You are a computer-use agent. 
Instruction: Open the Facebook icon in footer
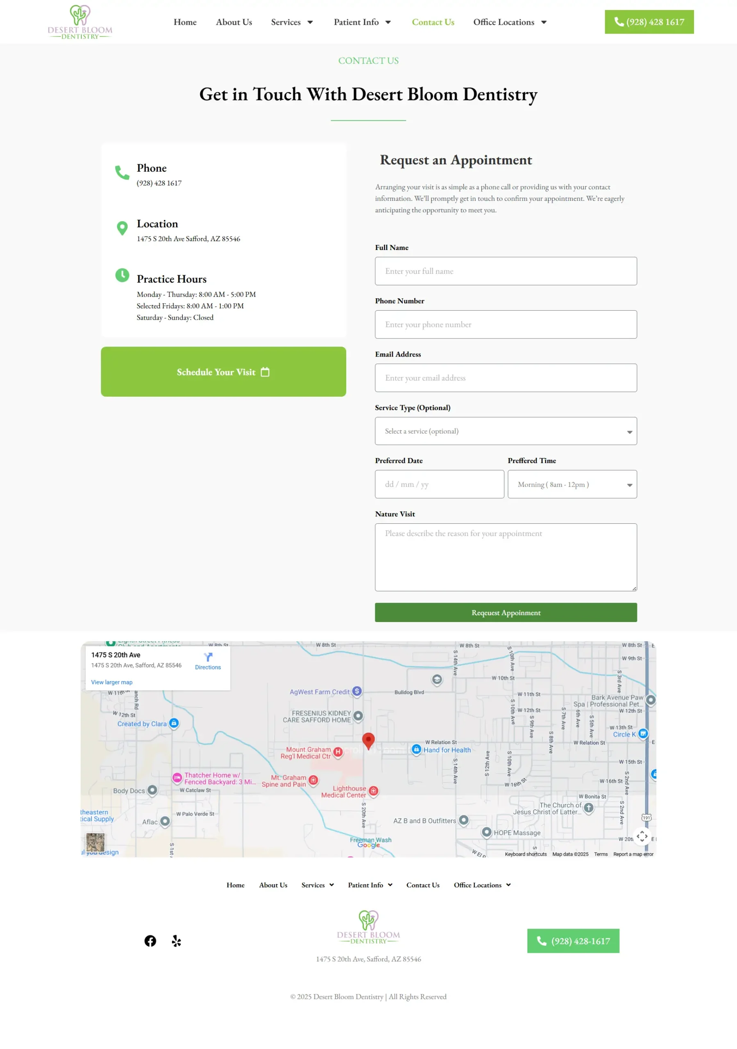click(150, 941)
